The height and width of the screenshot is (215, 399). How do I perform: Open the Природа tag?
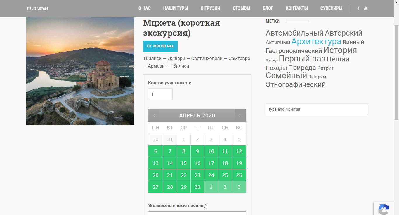click(x=302, y=68)
